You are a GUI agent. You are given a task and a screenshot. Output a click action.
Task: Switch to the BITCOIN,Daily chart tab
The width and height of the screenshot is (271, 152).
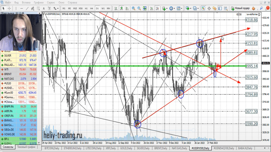[x=52, y=148]
